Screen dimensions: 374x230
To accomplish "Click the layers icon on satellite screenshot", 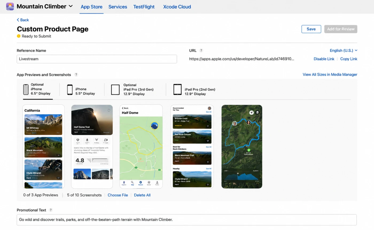I will [258, 112].
